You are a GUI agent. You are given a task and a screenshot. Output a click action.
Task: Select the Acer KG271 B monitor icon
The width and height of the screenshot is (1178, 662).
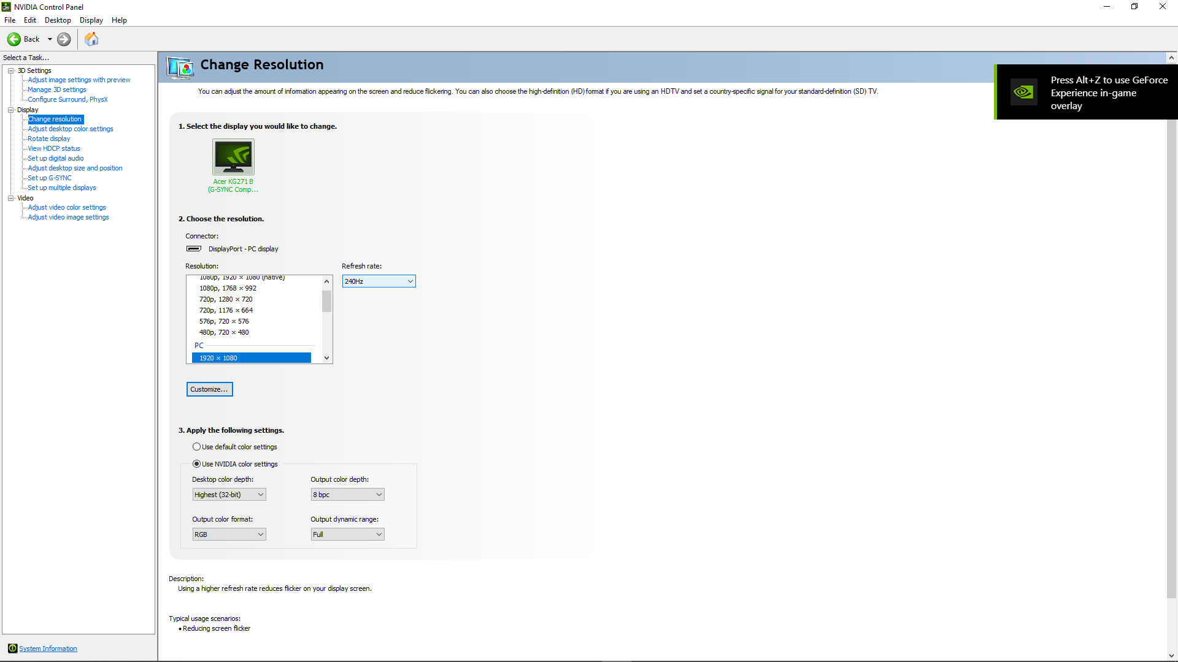click(233, 157)
